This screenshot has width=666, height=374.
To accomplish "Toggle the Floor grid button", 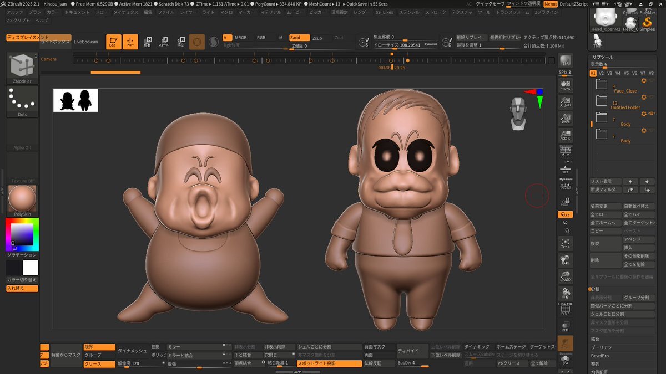I will point(566,168).
